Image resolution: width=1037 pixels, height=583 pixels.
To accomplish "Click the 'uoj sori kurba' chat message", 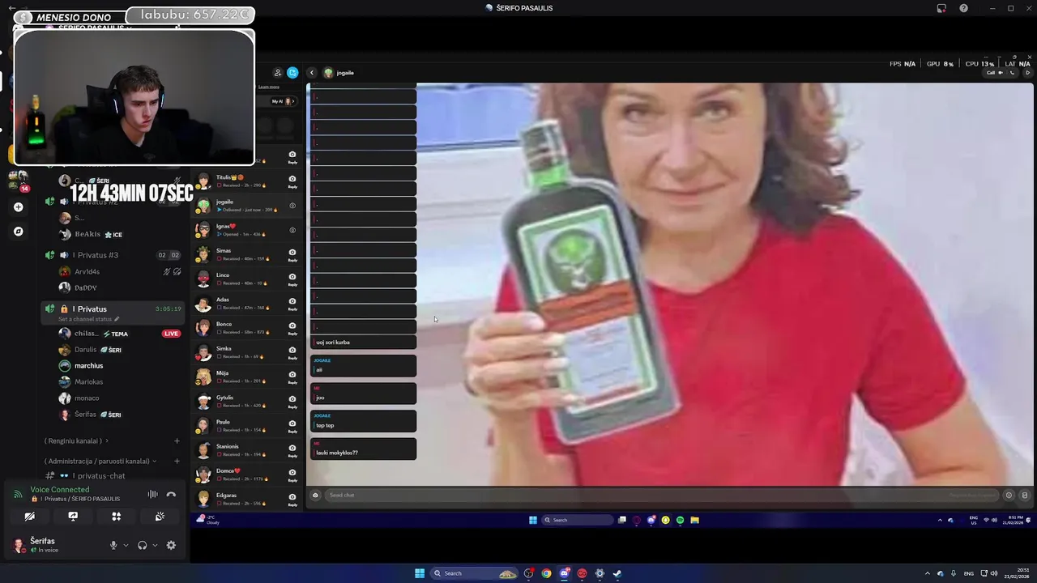I will point(363,342).
